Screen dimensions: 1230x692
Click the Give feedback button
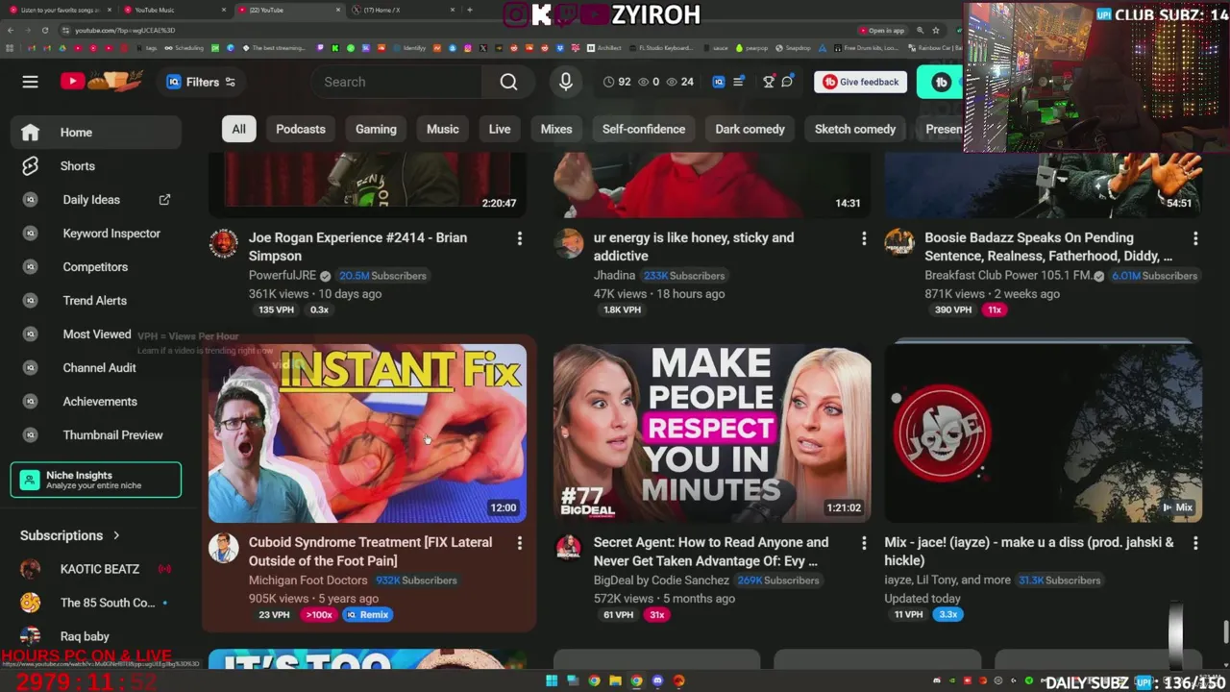pos(861,82)
